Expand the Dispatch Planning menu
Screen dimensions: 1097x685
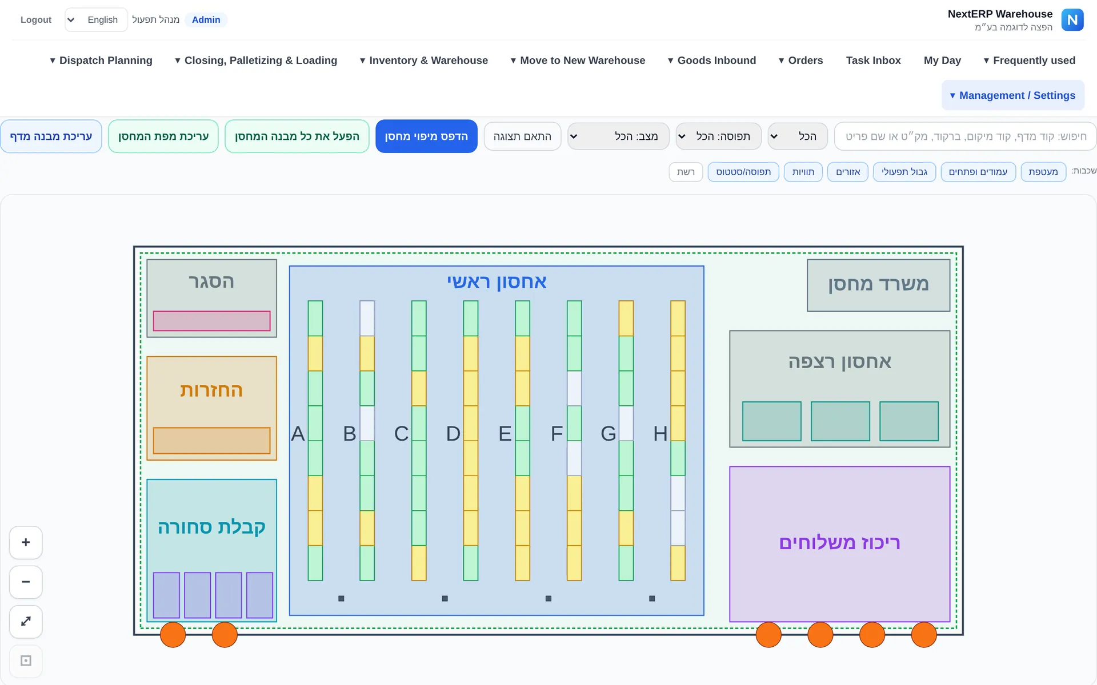click(101, 61)
